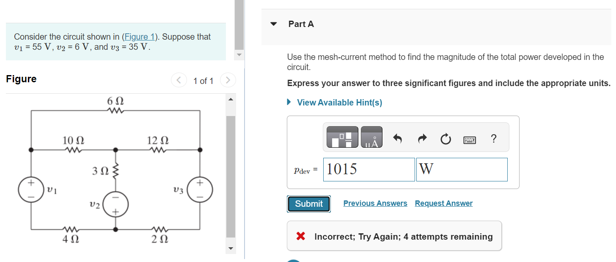Reset the answer with the circular arrow icon

click(x=445, y=137)
